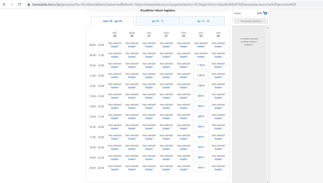Image resolution: width=323 pixels, height=183 pixels.
Task: Book Saturday 10:00 - 12:00 slot for 1 199 Ft
Action: pyautogui.click(x=201, y=65)
